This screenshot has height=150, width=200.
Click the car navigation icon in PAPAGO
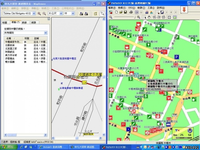click(147, 12)
